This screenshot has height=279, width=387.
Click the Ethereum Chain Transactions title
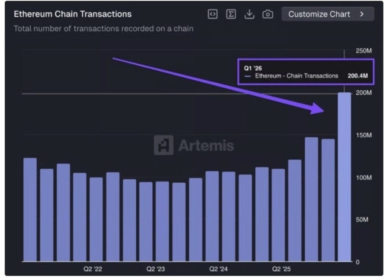click(x=73, y=14)
